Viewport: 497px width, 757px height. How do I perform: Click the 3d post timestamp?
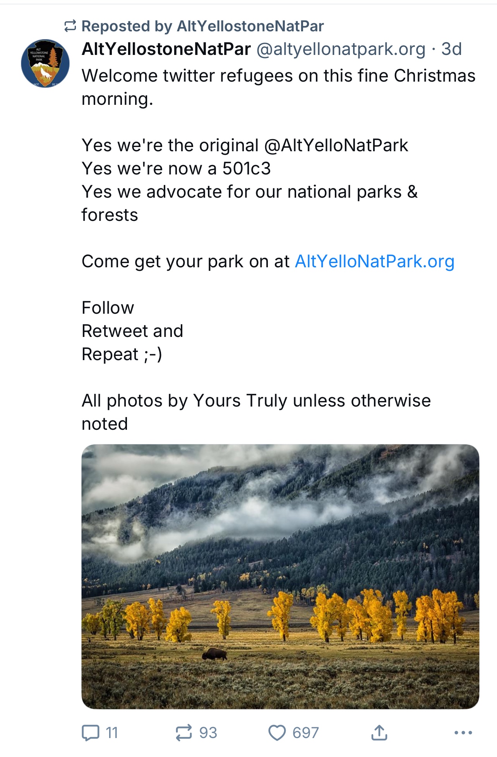coord(452,49)
